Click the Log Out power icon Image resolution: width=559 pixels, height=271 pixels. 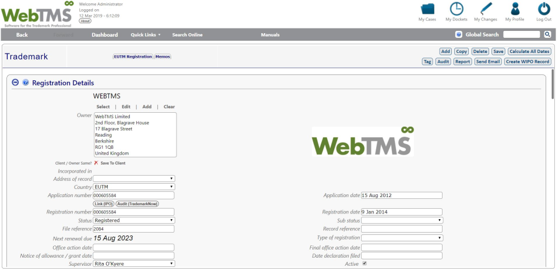544,9
